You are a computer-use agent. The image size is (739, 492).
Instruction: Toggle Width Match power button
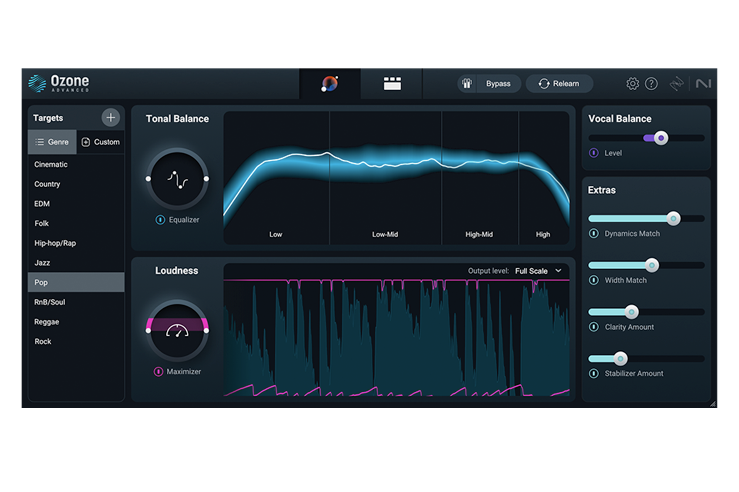(x=594, y=280)
